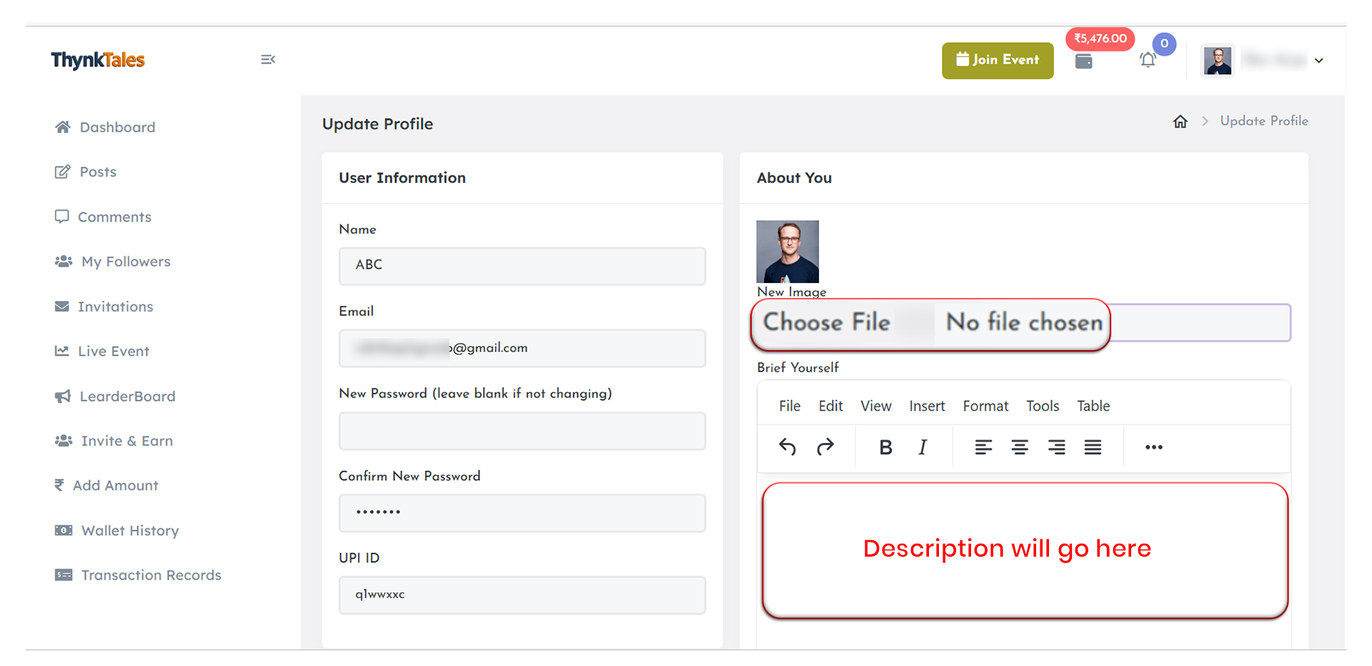This screenshot has width=1372, height=666.
Task: Open the Format menu in the editor
Action: click(985, 405)
